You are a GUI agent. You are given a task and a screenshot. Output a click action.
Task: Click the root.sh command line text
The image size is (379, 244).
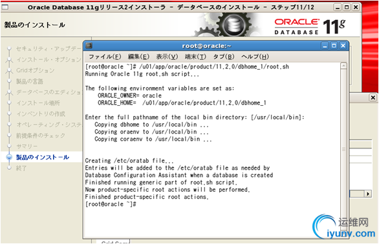(x=187, y=66)
